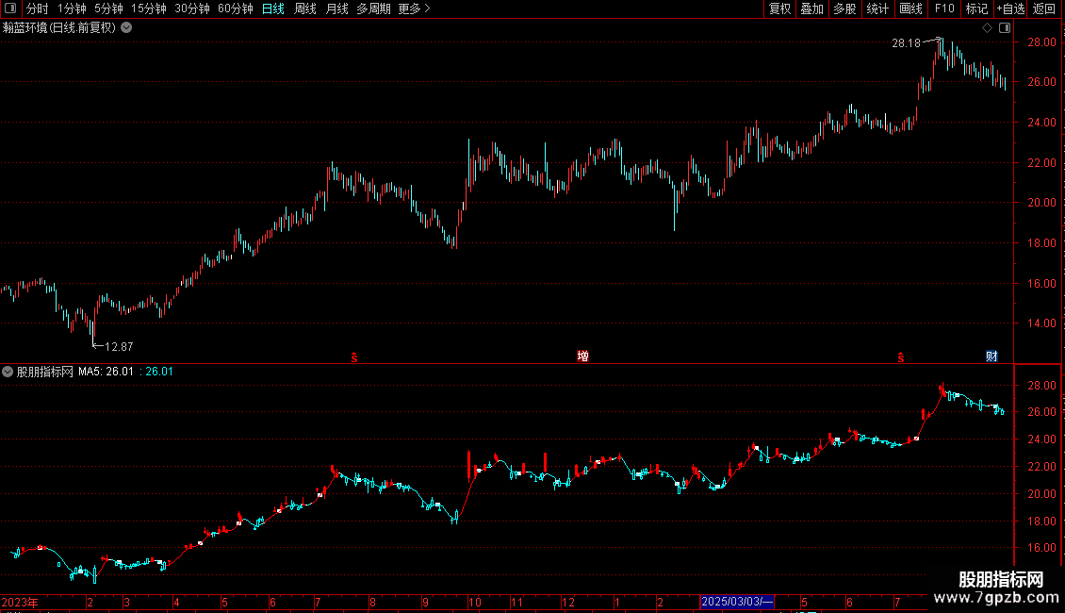Switch to the 1分钟 period tab
This screenshot has height=613, width=1065.
coord(72,8)
